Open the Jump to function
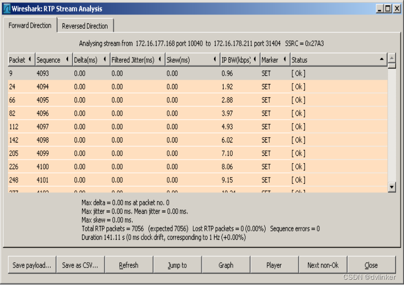 pos(177,265)
